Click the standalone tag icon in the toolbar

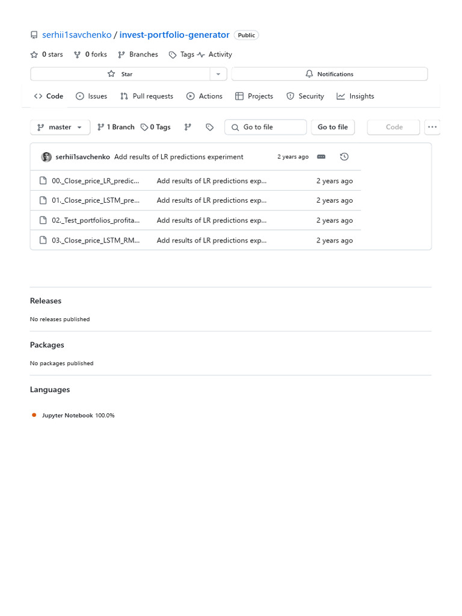210,128
